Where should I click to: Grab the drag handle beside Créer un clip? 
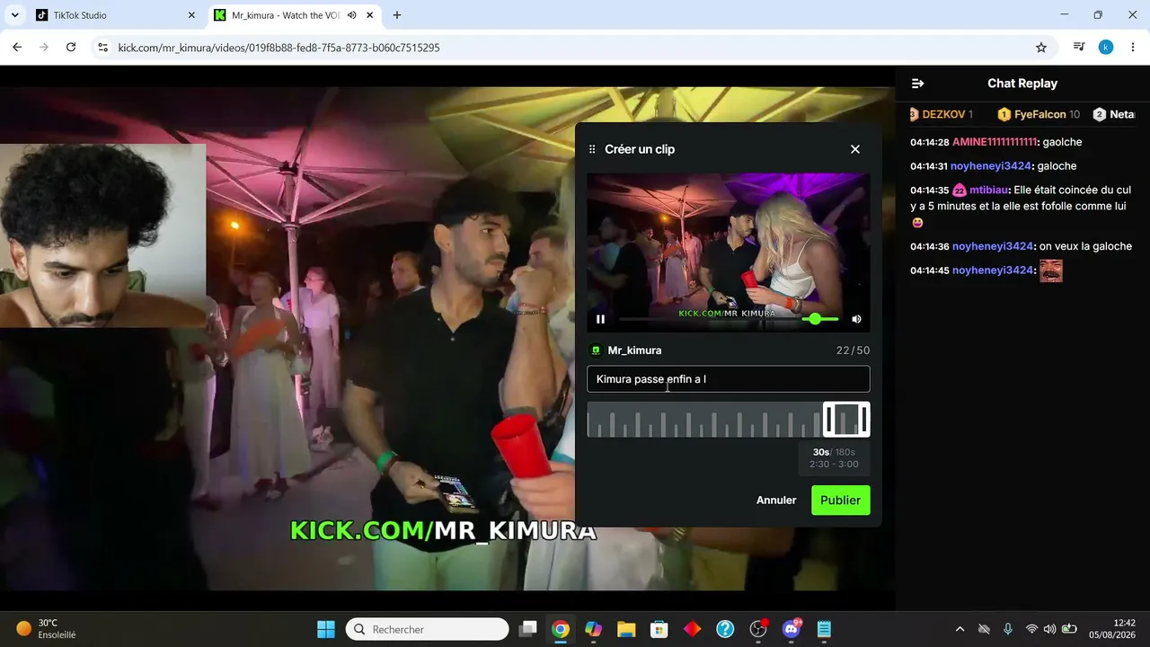point(592,149)
